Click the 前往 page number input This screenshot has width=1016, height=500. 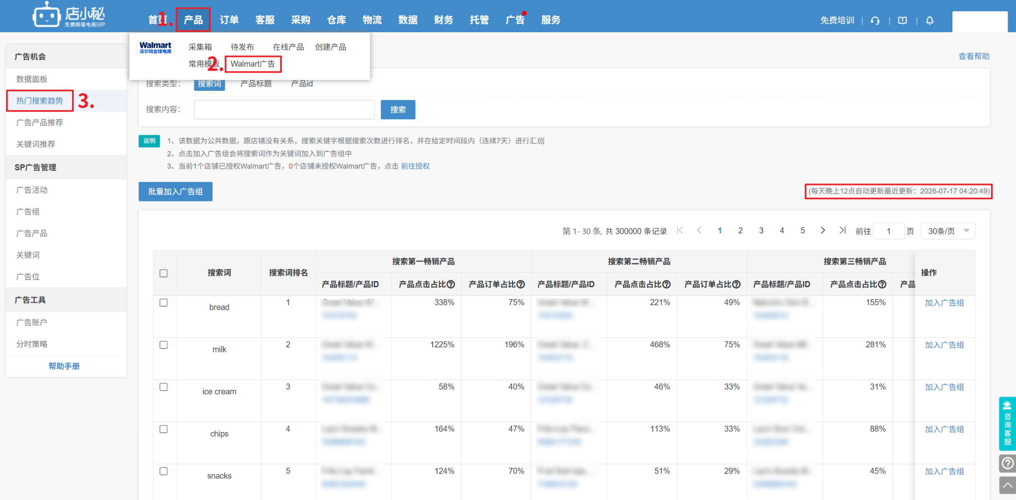(x=889, y=231)
